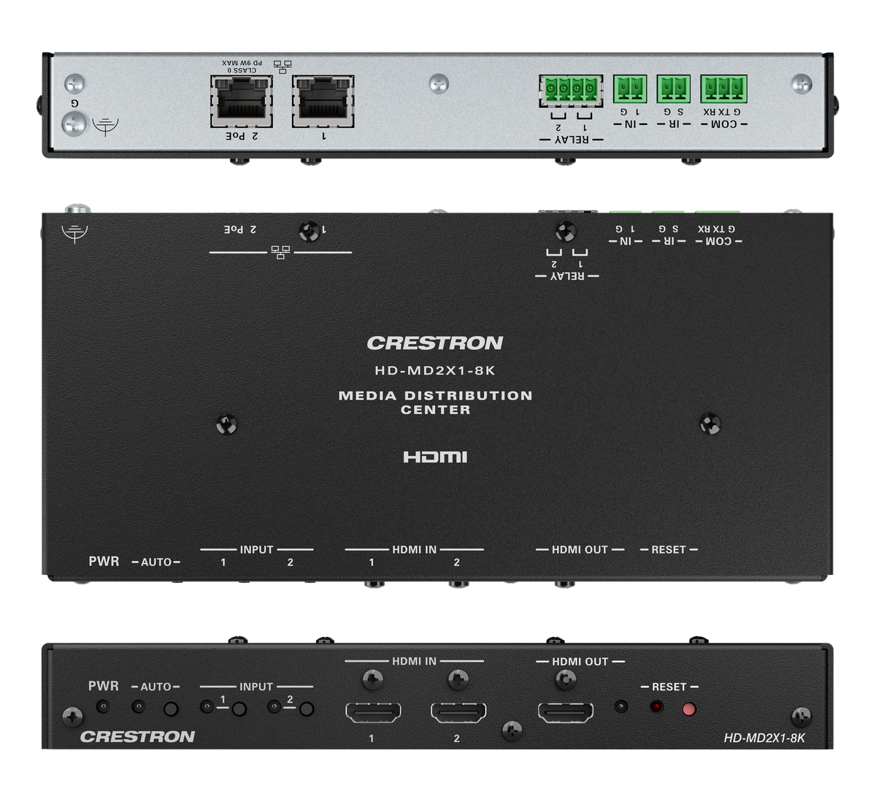Click the 2 PoE label on the top cover
876x802 pixels.
[x=240, y=229]
